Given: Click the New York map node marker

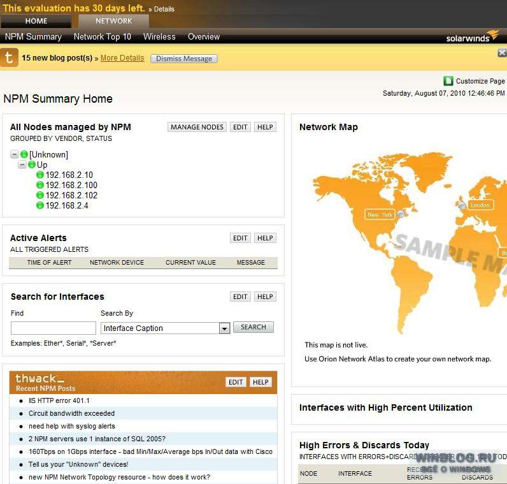Looking at the screenshot, I should [401, 214].
